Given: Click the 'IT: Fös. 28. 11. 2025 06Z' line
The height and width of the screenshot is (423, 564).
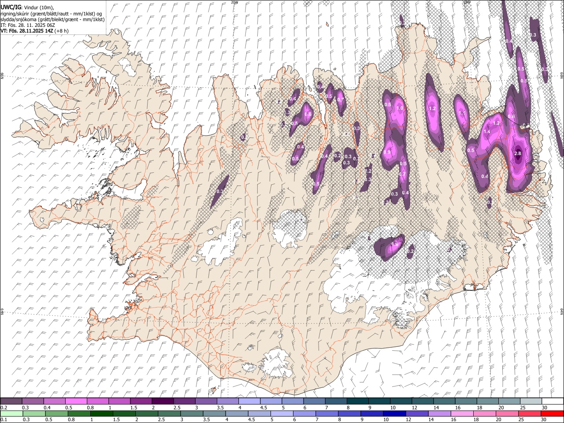Looking at the screenshot, I should click(28, 25).
